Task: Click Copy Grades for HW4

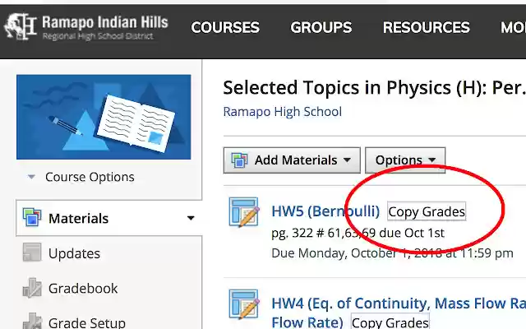Action: click(390, 322)
